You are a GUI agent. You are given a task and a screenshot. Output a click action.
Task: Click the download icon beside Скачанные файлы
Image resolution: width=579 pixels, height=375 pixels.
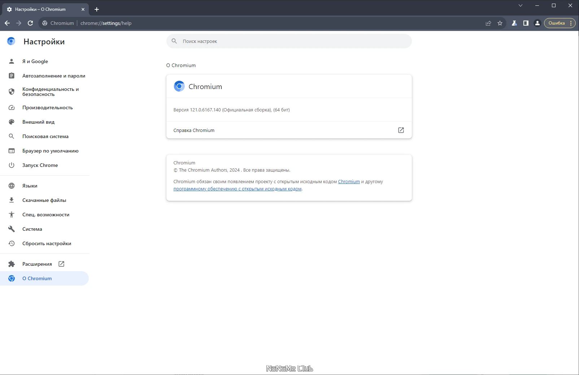12,200
